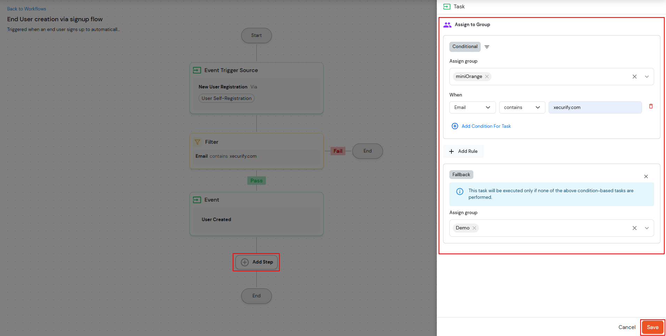The image size is (666, 336).
Task: Open the Email field dropdown
Action: pyautogui.click(x=472, y=107)
